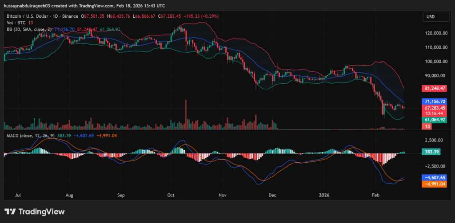Click the red 81,248.47 upper band price tag
The width and height of the screenshot is (455, 223).
(435, 88)
